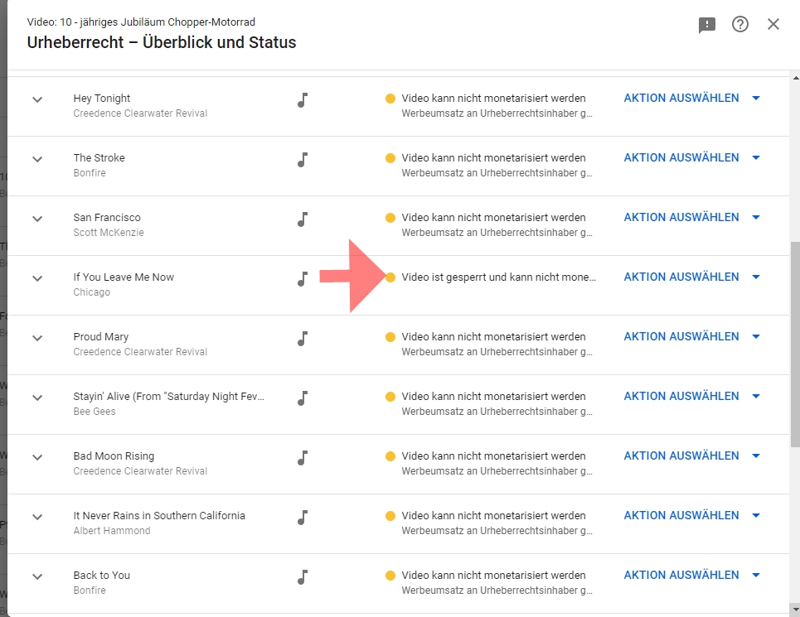Screen dimensions: 800x617
Task: Expand It Never Rains in Southern California chevron
Action: point(37,517)
